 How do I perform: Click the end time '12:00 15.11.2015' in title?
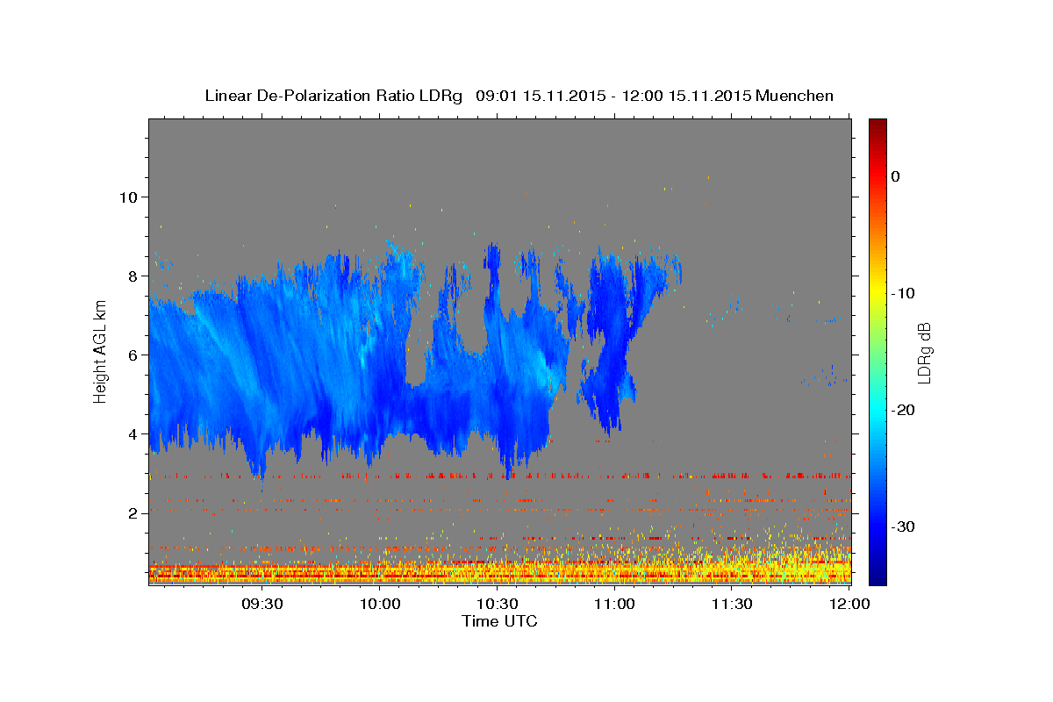click(x=686, y=96)
